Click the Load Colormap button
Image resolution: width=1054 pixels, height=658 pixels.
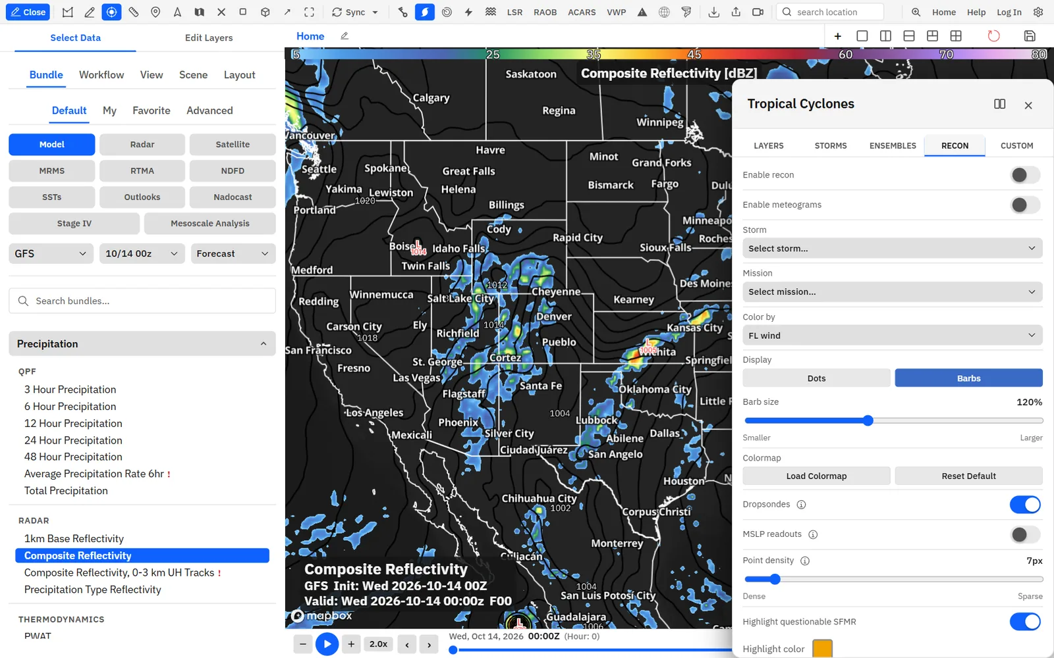(x=816, y=476)
